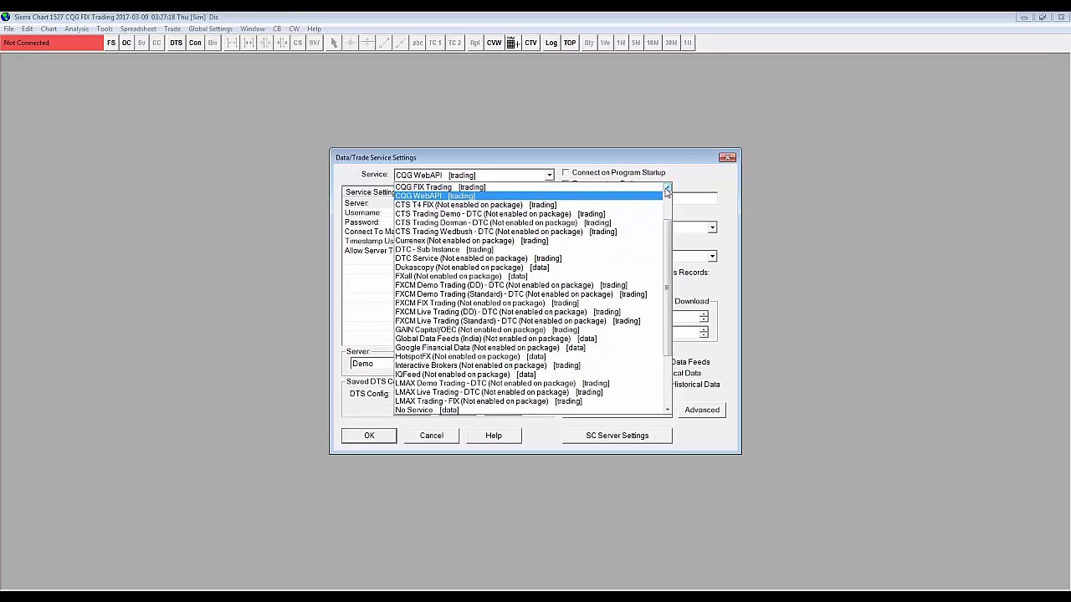The width and height of the screenshot is (1071, 602).
Task: Click the CC toolbar button
Action: 156,43
